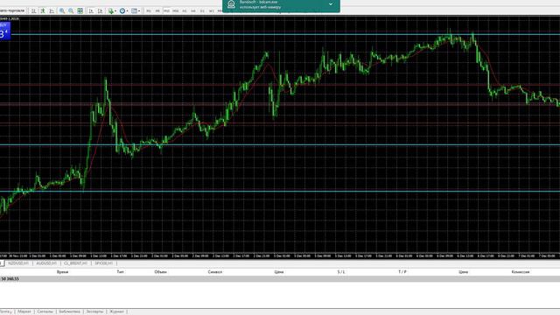Switch to the AUDUSD,H1 chart tab

click(x=46, y=263)
